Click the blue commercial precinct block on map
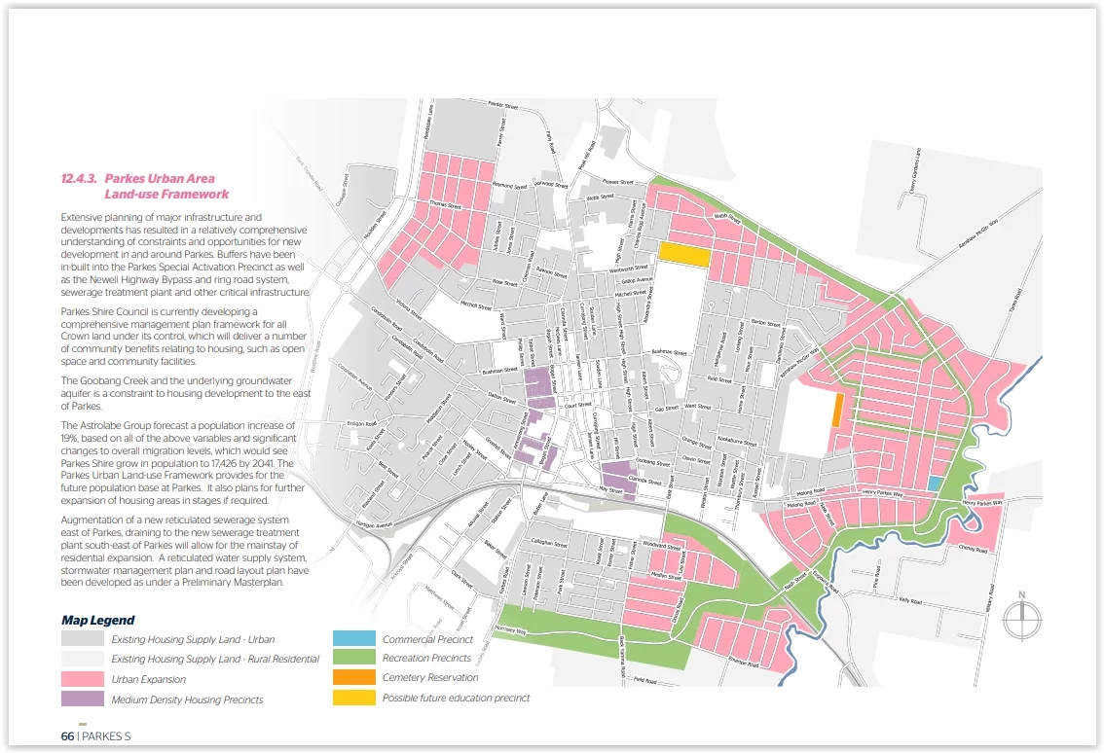The height and width of the screenshot is (753, 1104). click(934, 484)
